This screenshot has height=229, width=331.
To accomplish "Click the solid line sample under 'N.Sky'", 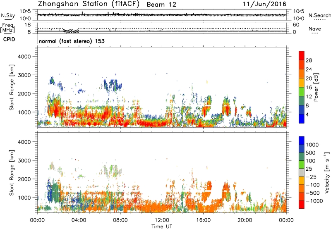I will tap(8, 19).
